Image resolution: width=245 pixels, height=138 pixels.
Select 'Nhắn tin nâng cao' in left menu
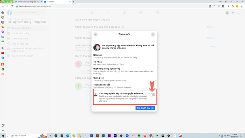[27, 44]
